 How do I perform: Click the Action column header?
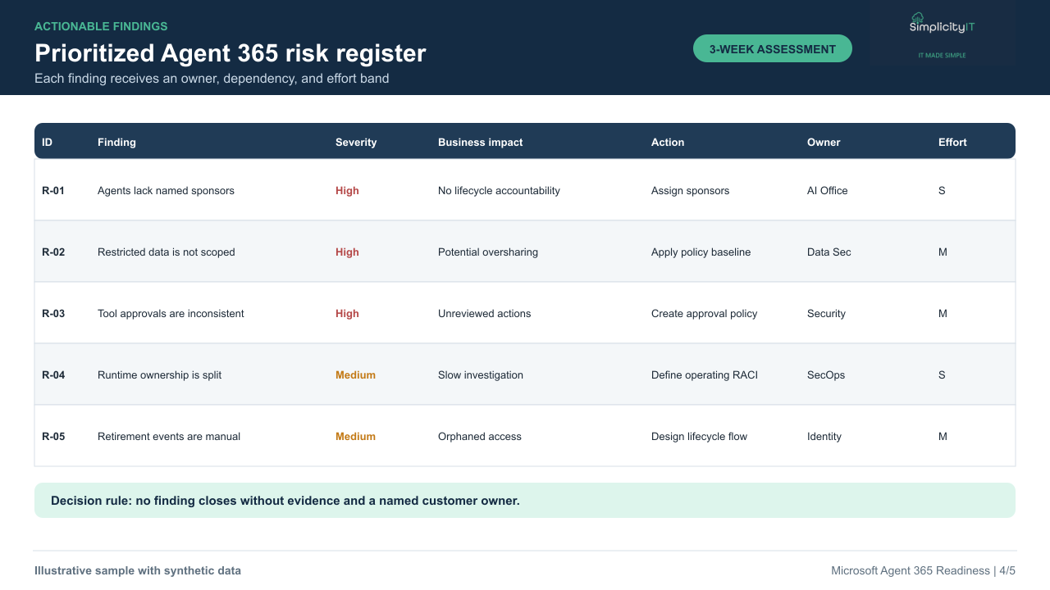(668, 142)
